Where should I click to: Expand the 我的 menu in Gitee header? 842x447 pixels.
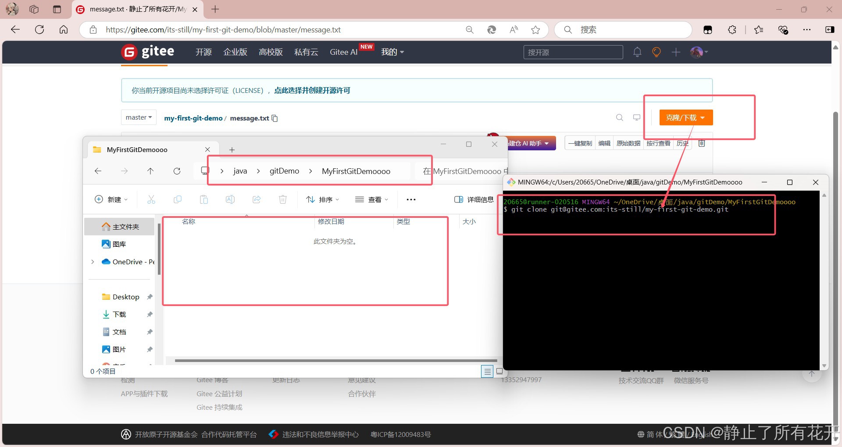(x=392, y=52)
